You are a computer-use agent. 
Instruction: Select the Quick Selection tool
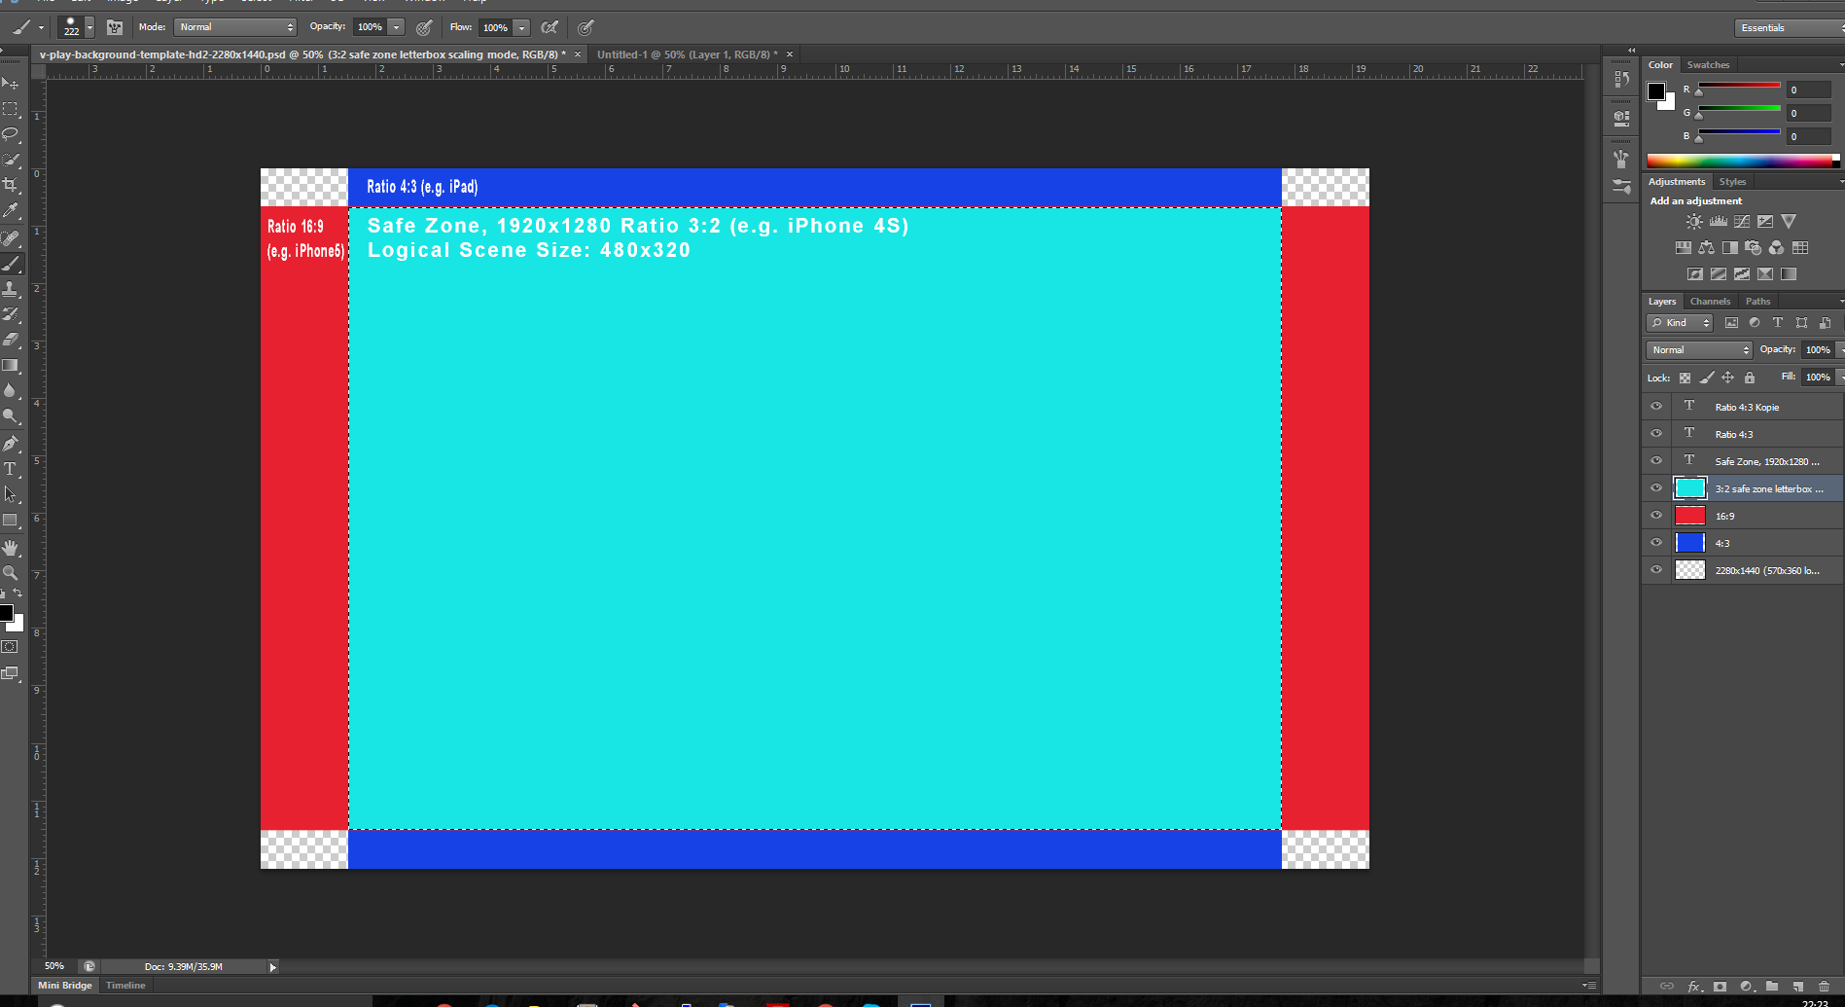point(11,160)
